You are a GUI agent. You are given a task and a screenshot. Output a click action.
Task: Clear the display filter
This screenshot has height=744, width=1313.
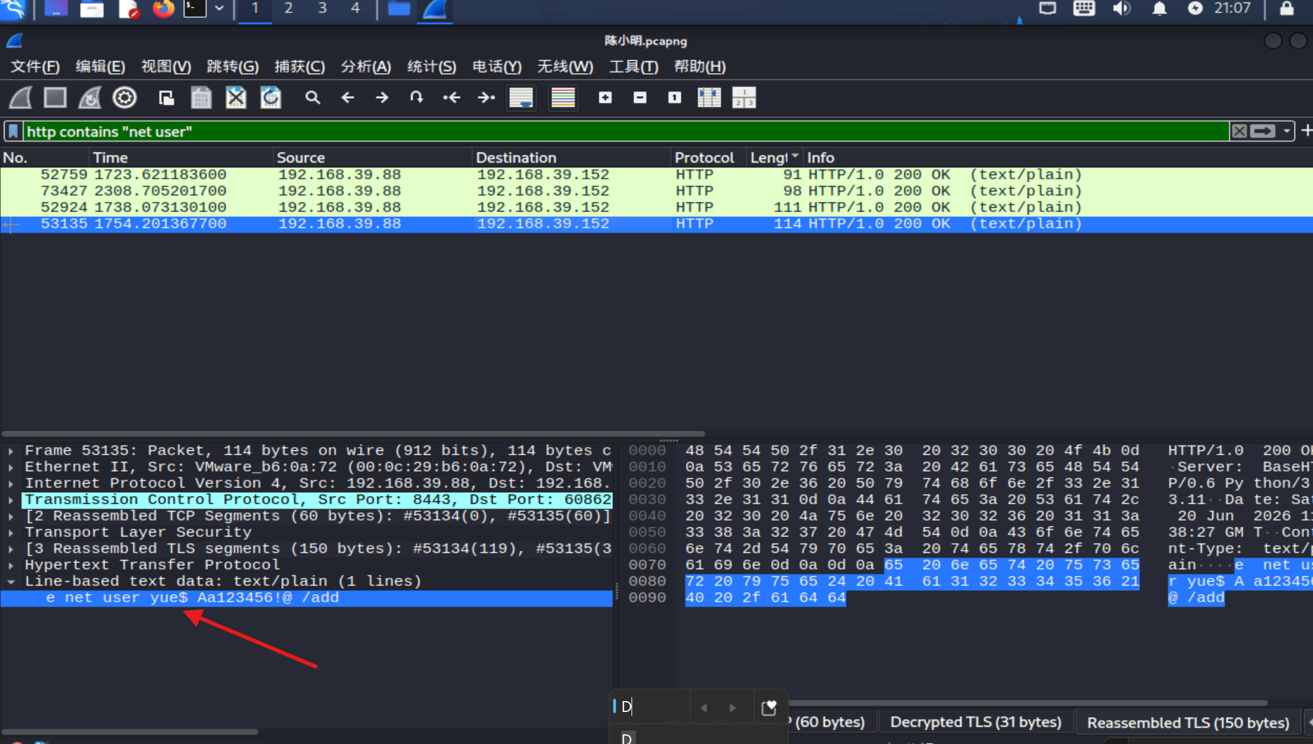1239,131
